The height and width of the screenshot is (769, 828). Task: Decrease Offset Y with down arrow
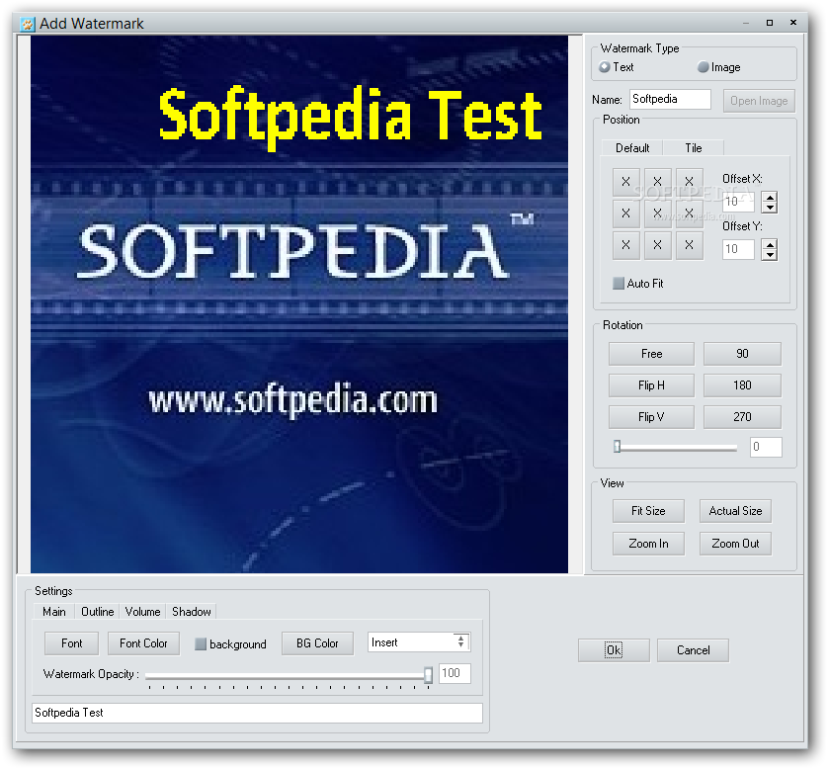coord(770,255)
